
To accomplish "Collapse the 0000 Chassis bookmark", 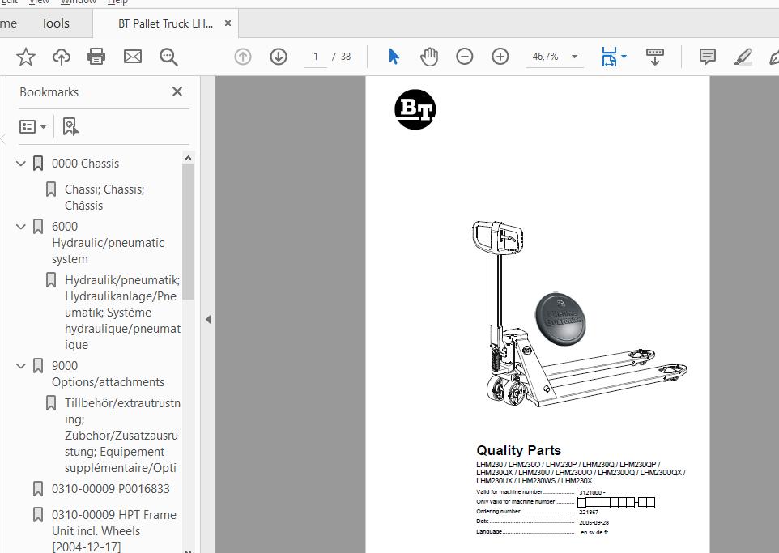I will tap(21, 163).
